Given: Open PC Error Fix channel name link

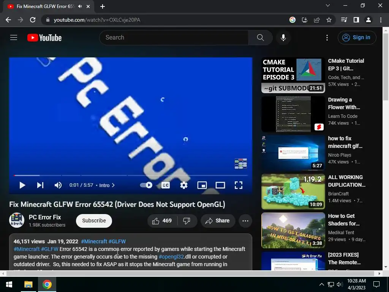Looking at the screenshot, I should pos(45,217).
